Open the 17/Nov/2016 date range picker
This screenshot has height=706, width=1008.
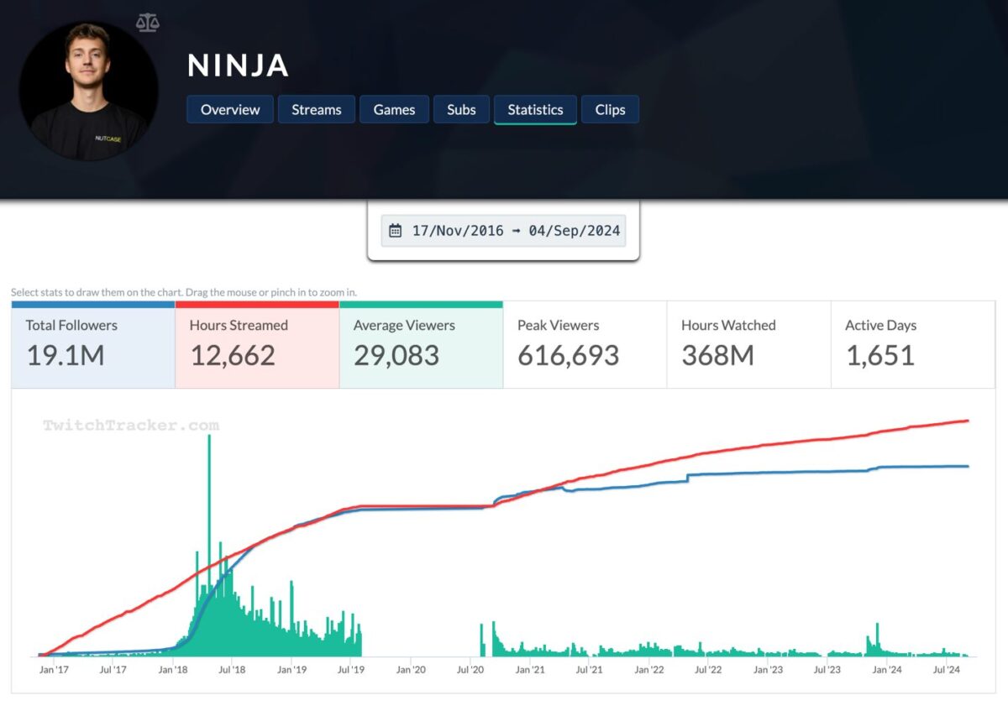click(x=458, y=229)
